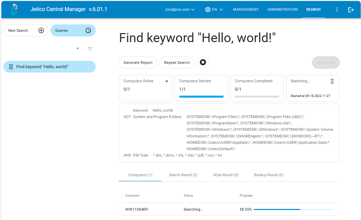Click the Computer column header
The width and height of the screenshot is (361, 220).
click(132, 196)
